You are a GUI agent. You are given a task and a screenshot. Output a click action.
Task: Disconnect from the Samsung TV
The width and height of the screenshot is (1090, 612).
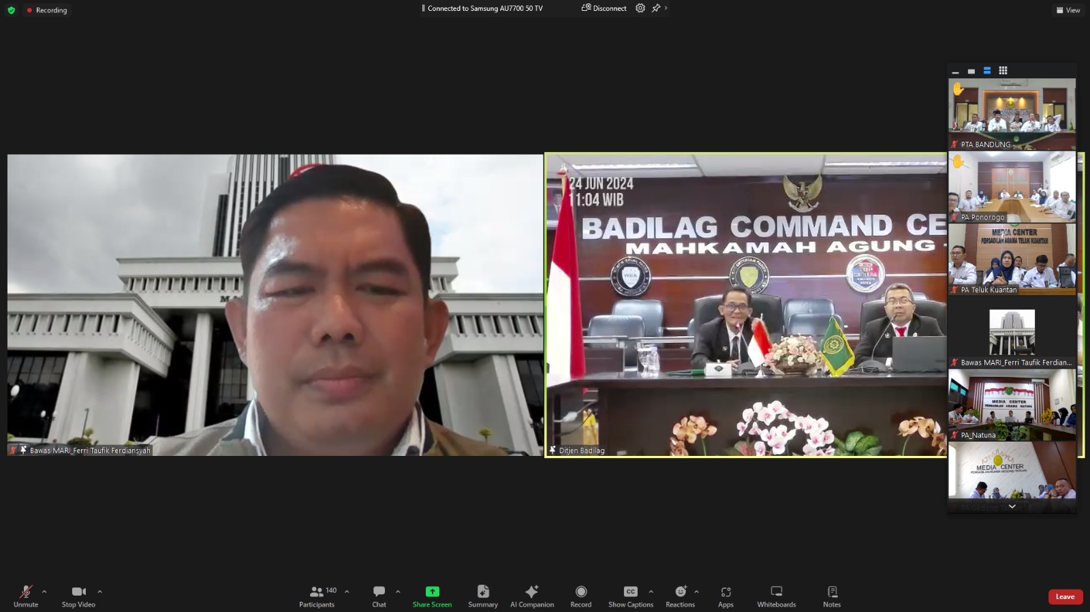point(604,8)
